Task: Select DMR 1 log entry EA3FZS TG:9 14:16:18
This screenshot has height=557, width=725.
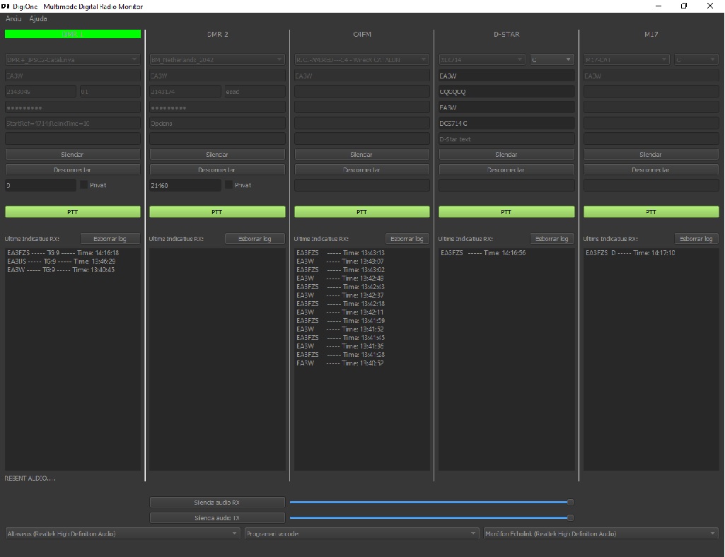Action: click(63, 253)
